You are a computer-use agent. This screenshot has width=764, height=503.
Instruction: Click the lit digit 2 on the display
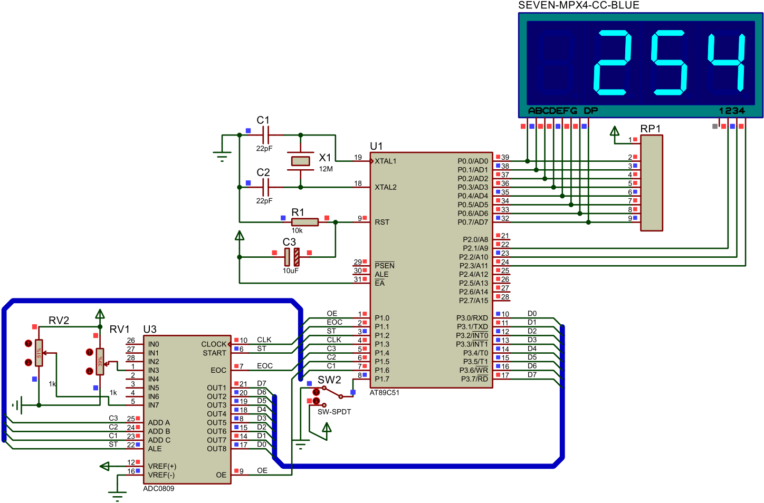click(613, 62)
